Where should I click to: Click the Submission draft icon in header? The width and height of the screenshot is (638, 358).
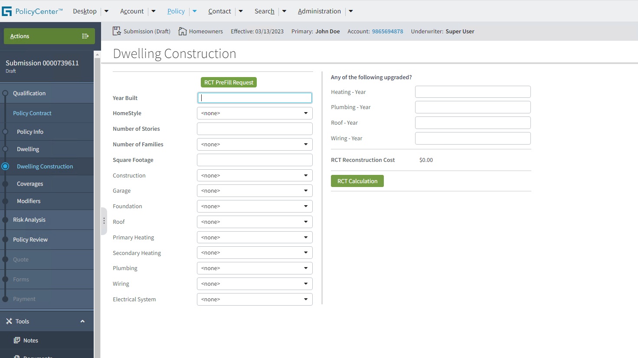117,31
